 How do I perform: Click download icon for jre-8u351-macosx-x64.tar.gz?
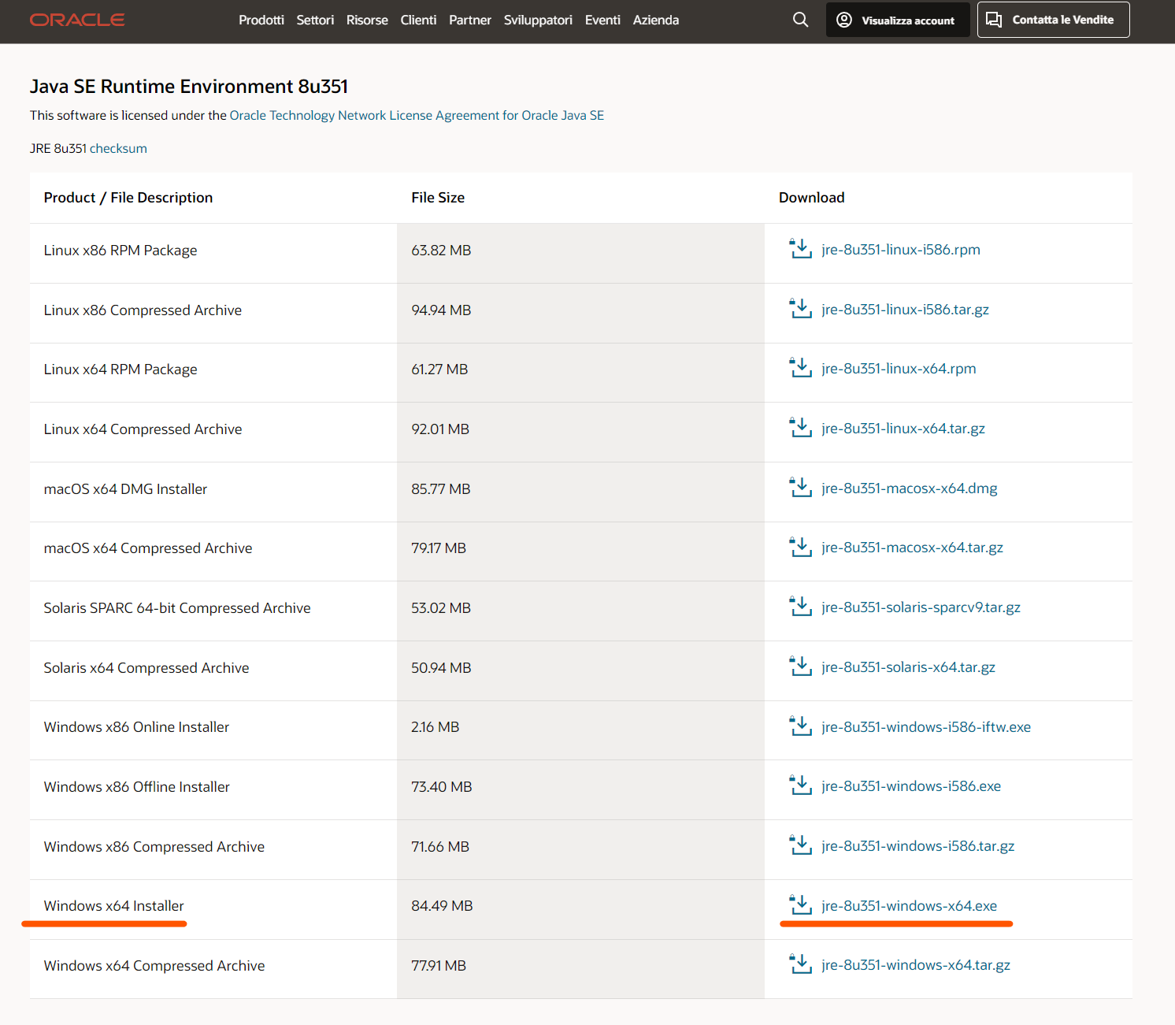point(800,547)
